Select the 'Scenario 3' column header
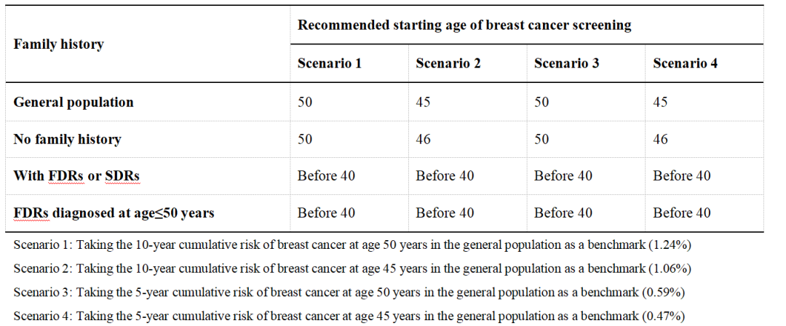Screen dimensions: 786x326 [567, 63]
